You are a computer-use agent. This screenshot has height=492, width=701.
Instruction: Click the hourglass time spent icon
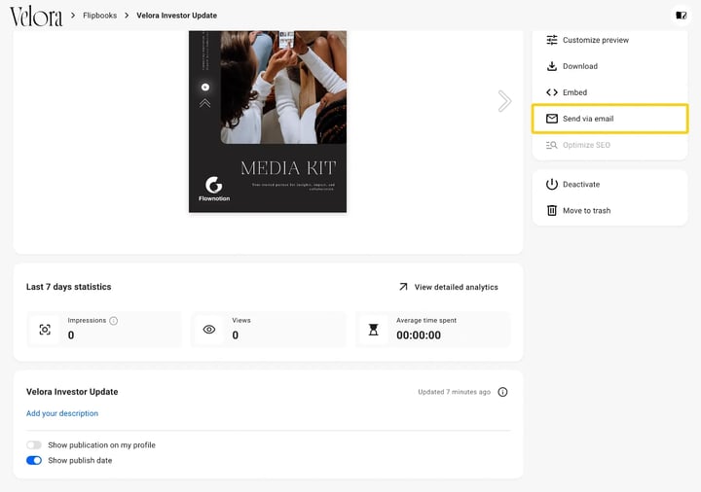click(x=373, y=330)
